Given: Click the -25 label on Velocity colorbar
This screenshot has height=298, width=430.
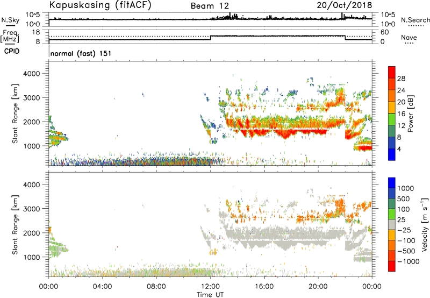Looking at the screenshot, I should pos(404,230).
